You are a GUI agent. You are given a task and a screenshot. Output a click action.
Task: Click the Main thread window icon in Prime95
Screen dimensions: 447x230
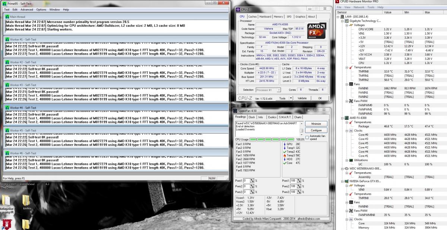(x=7, y=17)
